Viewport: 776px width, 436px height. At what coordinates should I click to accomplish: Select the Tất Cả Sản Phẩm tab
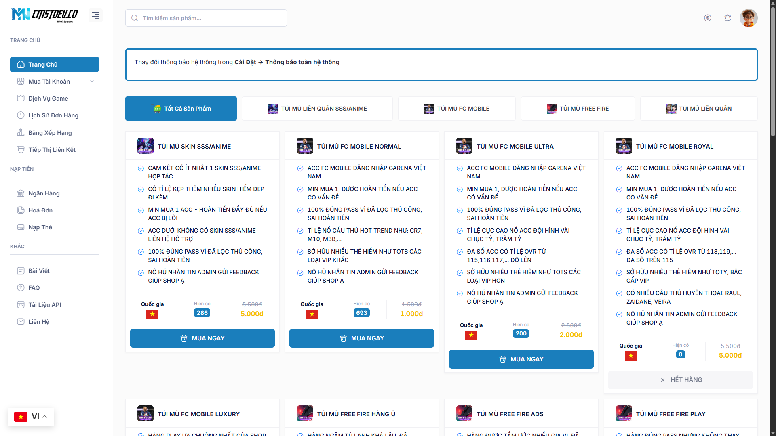(x=181, y=109)
